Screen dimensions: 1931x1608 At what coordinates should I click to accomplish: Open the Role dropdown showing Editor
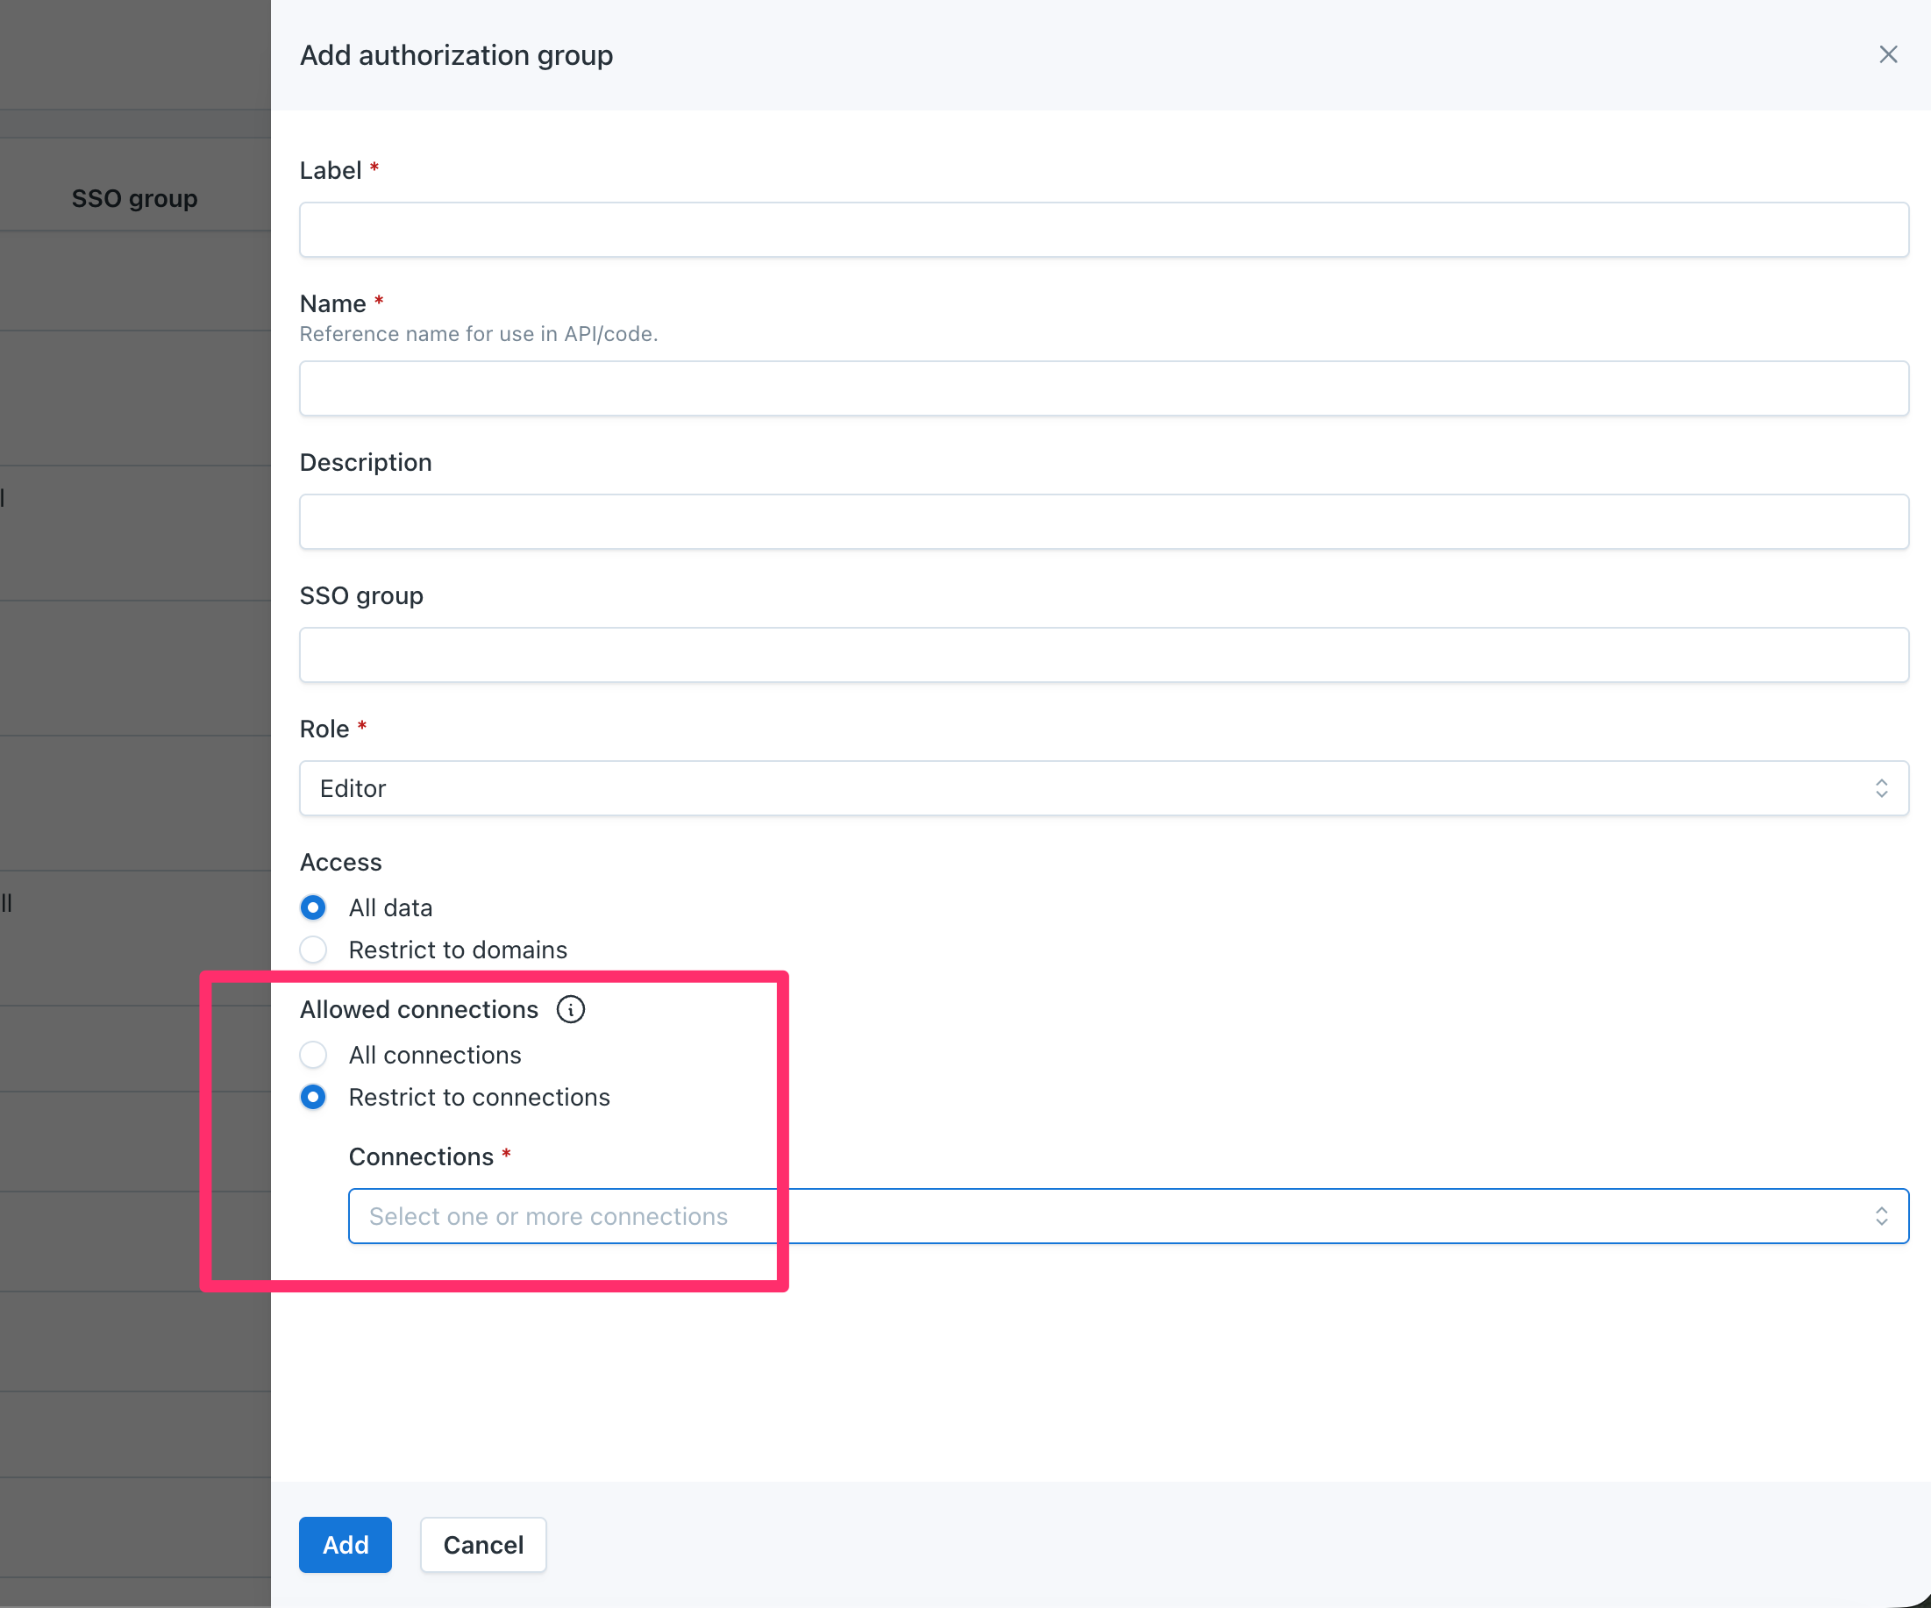pos(1085,788)
